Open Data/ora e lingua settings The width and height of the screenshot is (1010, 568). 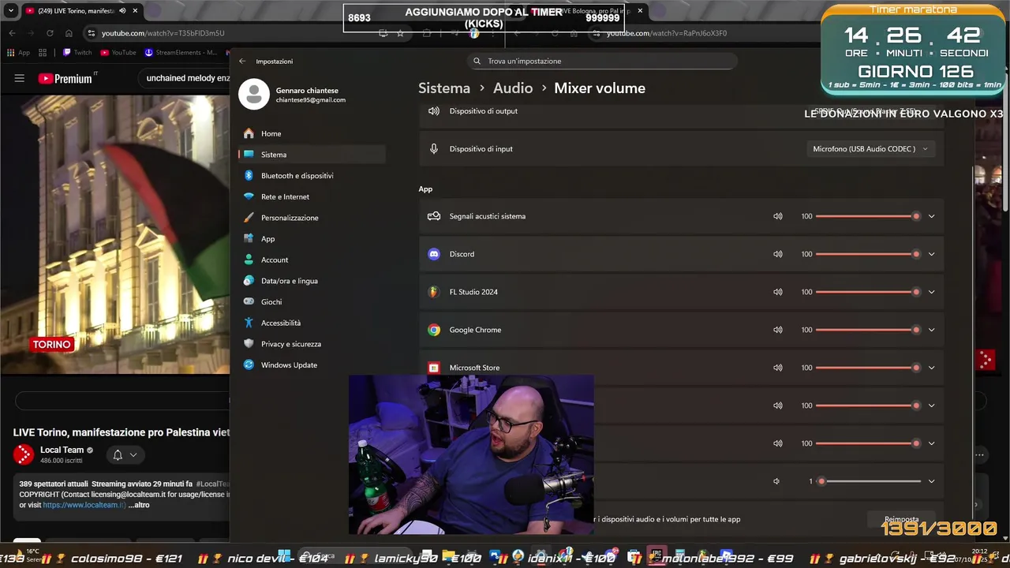(x=289, y=281)
